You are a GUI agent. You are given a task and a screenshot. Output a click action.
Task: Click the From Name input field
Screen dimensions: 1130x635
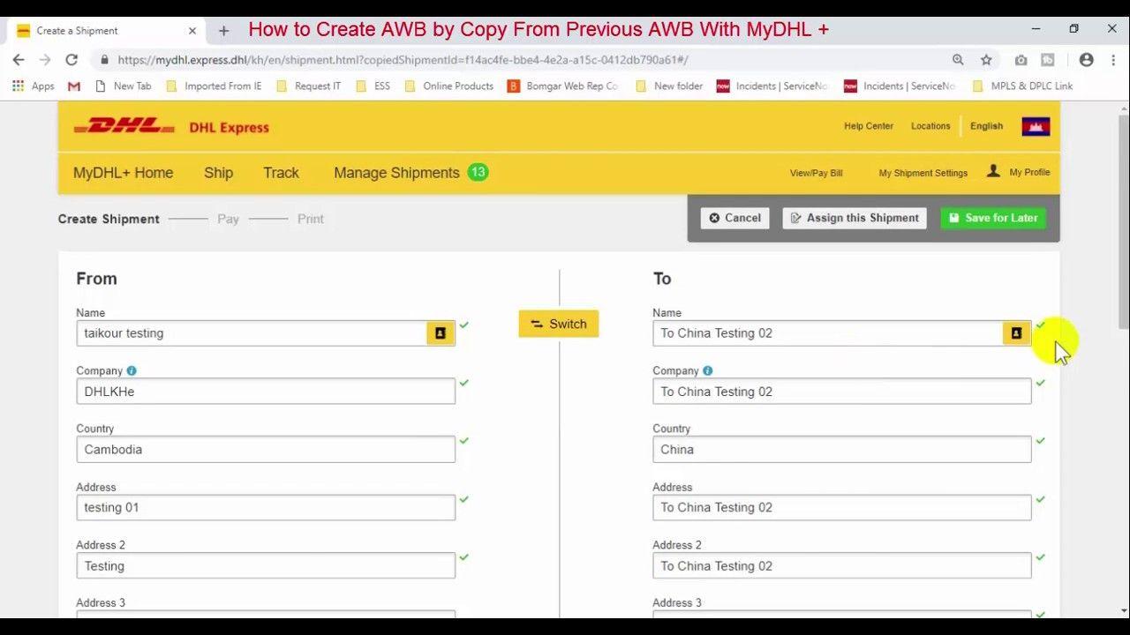click(x=252, y=333)
